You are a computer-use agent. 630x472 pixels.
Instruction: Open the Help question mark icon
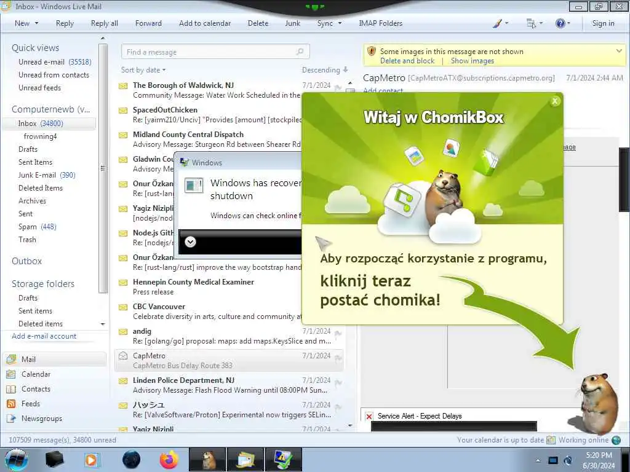pos(562,23)
